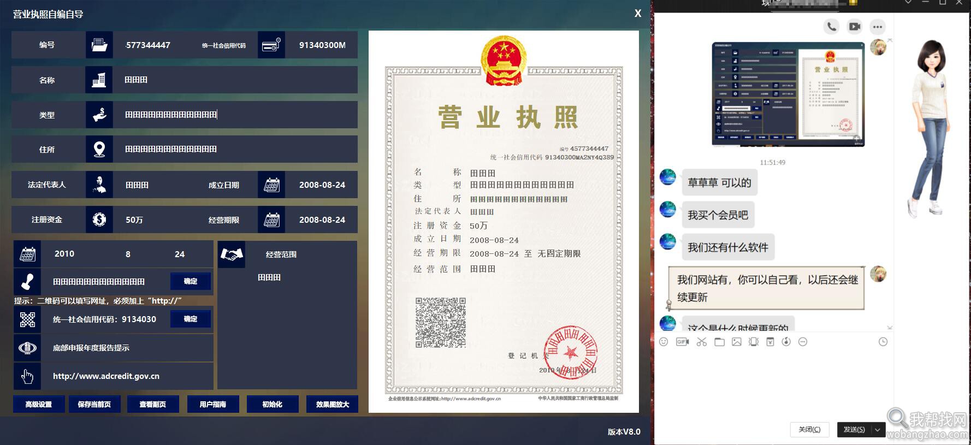Image resolution: width=971 pixels, height=445 pixels.
Task: Click the credit code card icon
Action: pyautogui.click(x=271, y=45)
